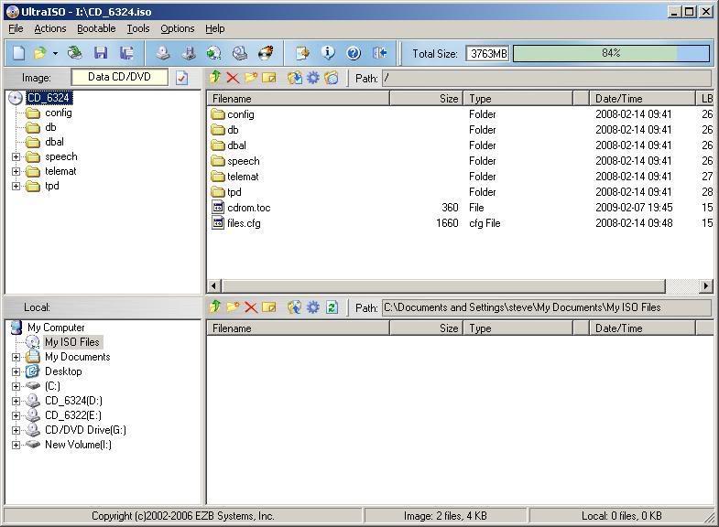Viewport: 719px width, 527px height.
Task: Sort image files by Filename column header
Action: pyautogui.click(x=298, y=99)
